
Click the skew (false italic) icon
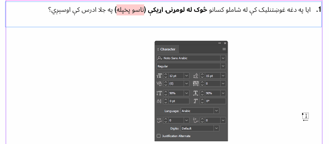point(196,101)
